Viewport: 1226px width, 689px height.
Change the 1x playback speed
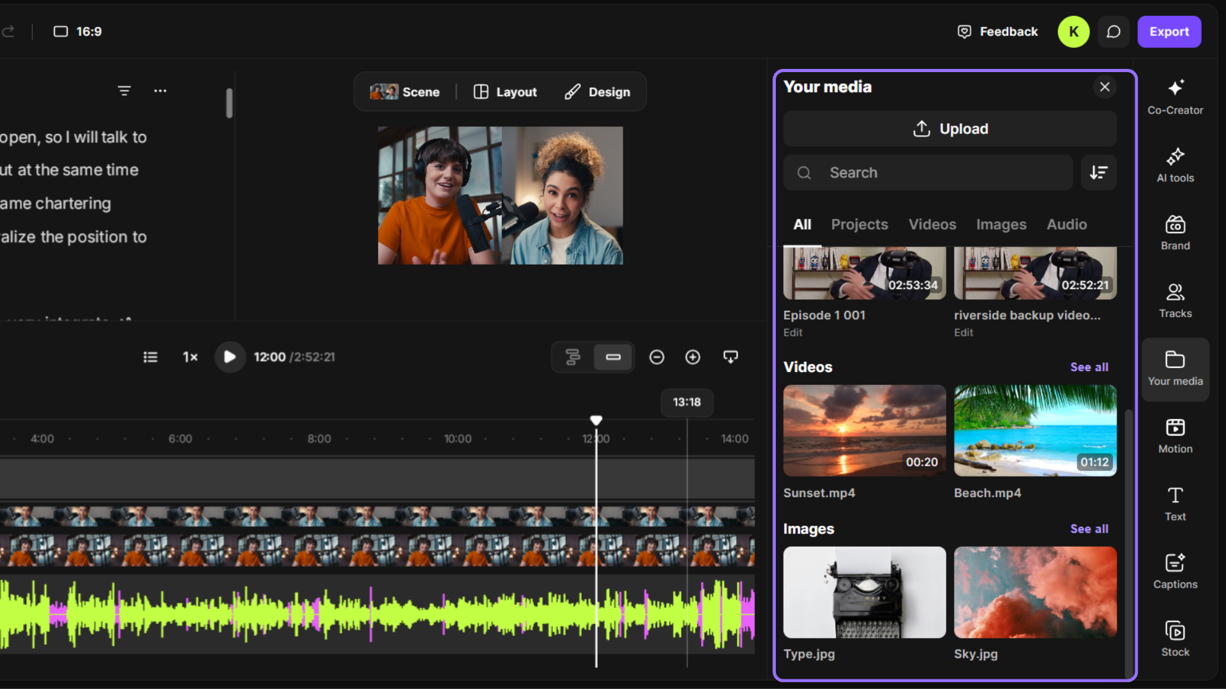point(190,357)
